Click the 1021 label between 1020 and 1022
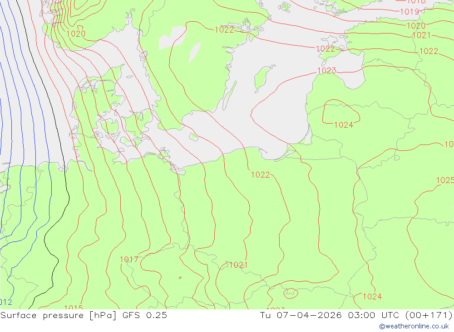The image size is (454, 332). [422, 35]
